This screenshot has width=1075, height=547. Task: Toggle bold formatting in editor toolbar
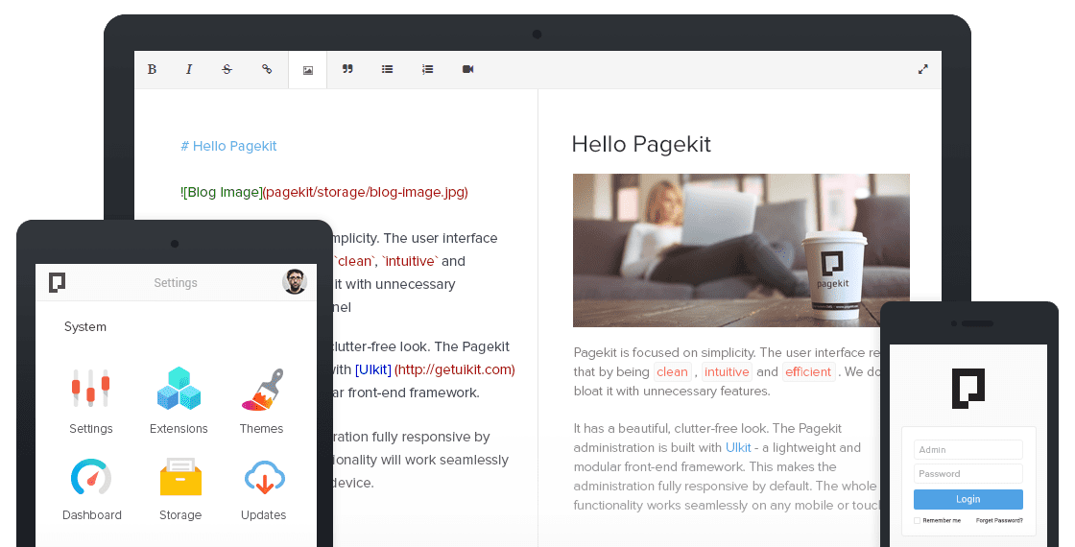[x=152, y=70]
